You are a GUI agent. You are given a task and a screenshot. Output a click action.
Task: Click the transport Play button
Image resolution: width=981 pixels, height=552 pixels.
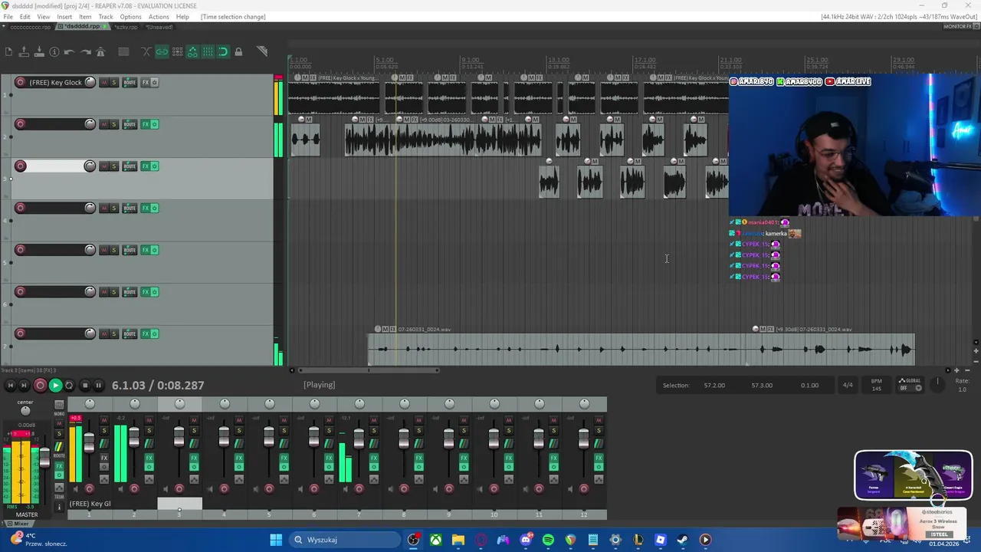[55, 386]
